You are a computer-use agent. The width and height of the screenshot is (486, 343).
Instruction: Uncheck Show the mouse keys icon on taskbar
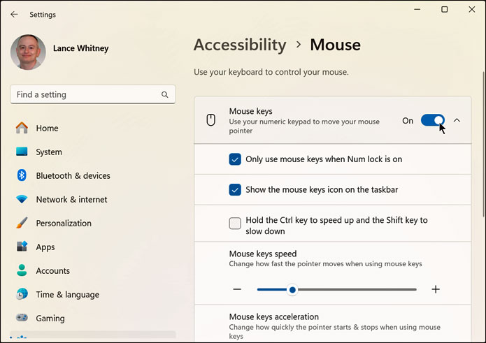coord(235,190)
